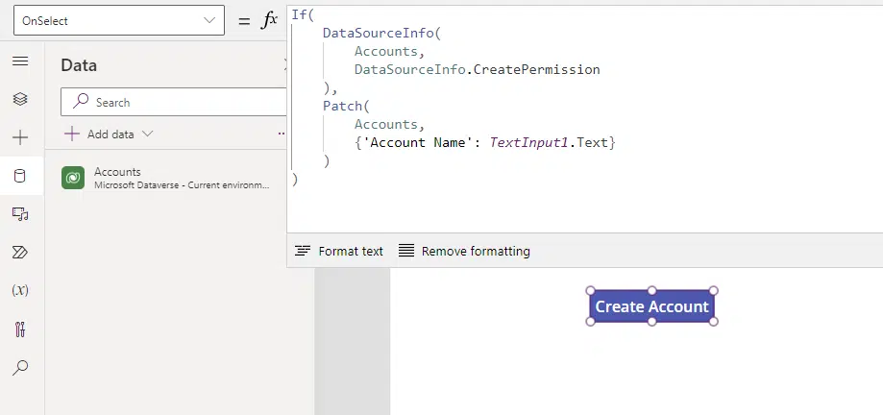Click the fx formula icon
This screenshot has width=883, height=415.
click(x=269, y=20)
